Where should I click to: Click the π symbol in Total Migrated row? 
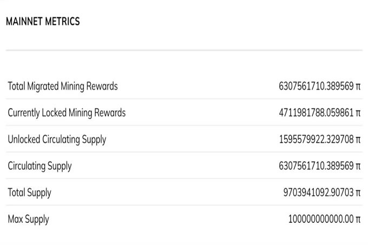pos(358,87)
